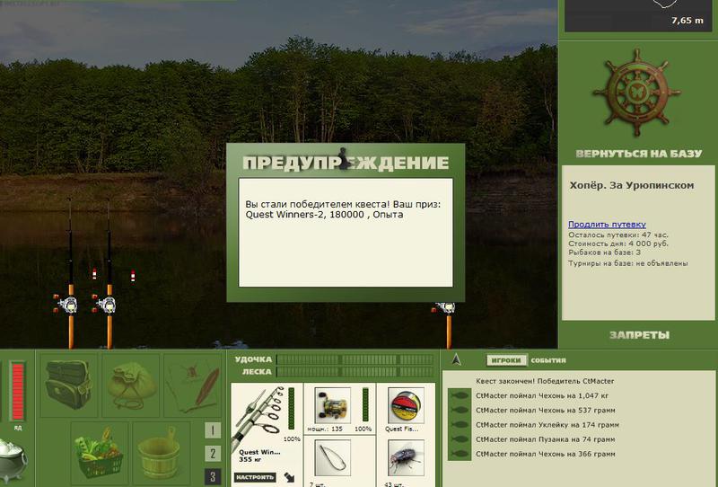Select the Quest Fis fishing line spool

pos(406,405)
